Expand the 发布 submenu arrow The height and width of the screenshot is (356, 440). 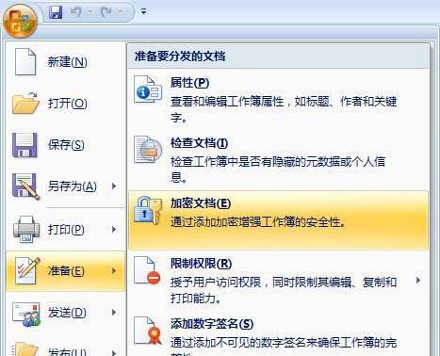[x=114, y=353]
